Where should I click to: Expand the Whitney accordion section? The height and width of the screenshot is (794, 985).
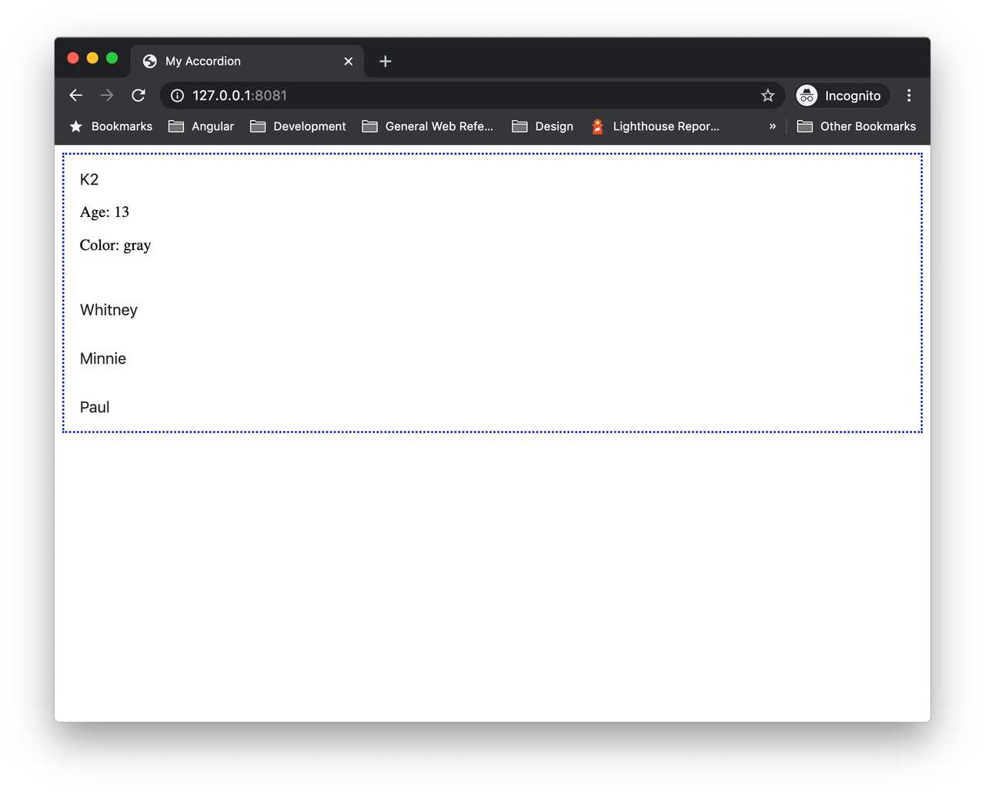(109, 309)
